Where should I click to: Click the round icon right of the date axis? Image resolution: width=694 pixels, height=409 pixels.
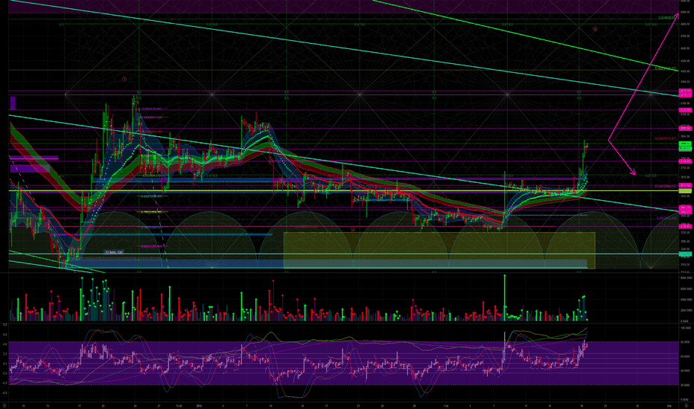(x=686, y=405)
